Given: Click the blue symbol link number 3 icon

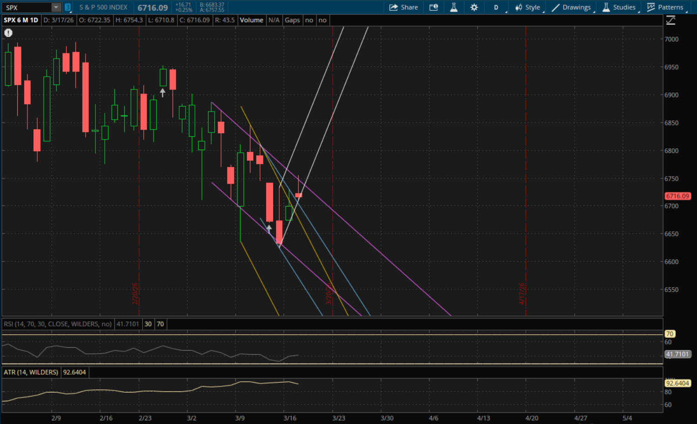Looking at the screenshot, I should 67,7.
